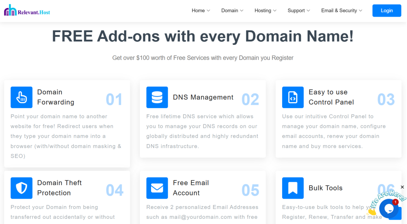Open the live chat bubble widget
Image resolution: width=407 pixels, height=224 pixels.
pos(388,209)
